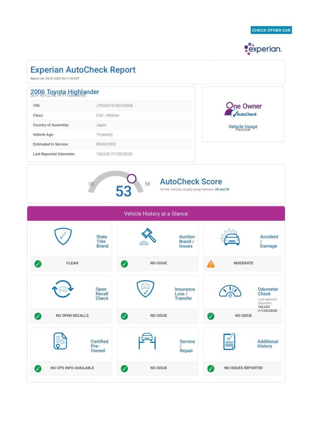This screenshot has height=442, width=312.
Task: Open the Auction Brand / Issues link
Action: [187, 242]
